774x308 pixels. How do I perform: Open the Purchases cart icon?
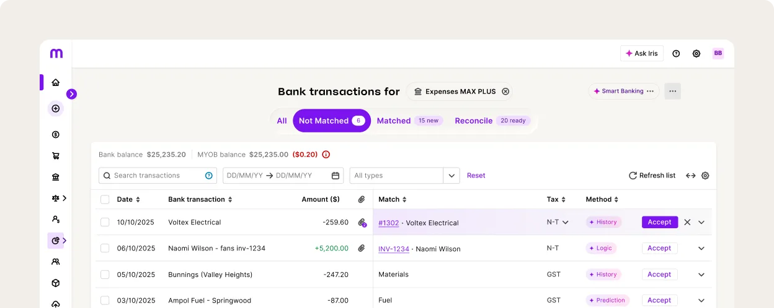click(56, 156)
